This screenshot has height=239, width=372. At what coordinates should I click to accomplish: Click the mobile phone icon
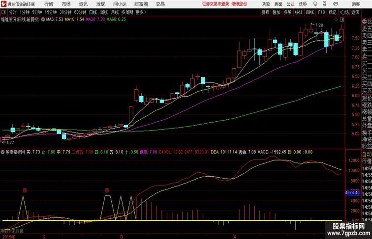pos(325,4)
